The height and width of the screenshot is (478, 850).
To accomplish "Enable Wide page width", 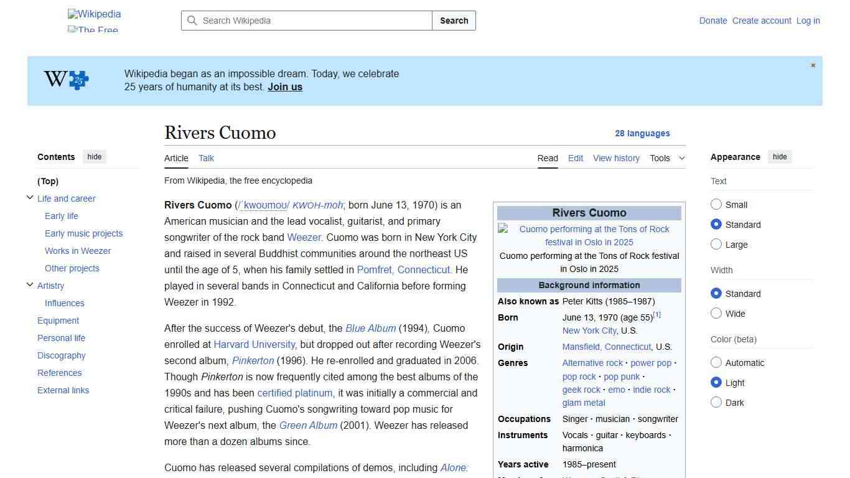I will (716, 314).
